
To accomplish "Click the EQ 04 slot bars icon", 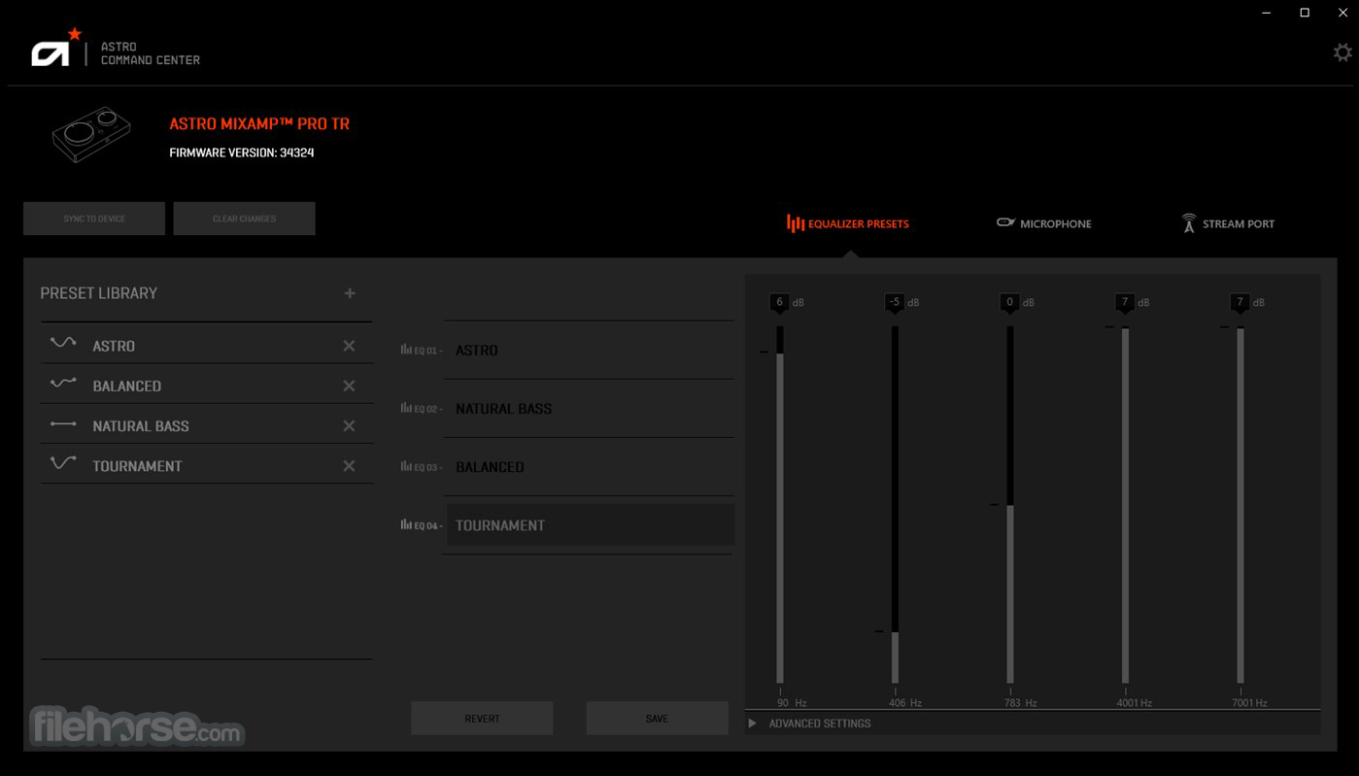I will coord(406,524).
